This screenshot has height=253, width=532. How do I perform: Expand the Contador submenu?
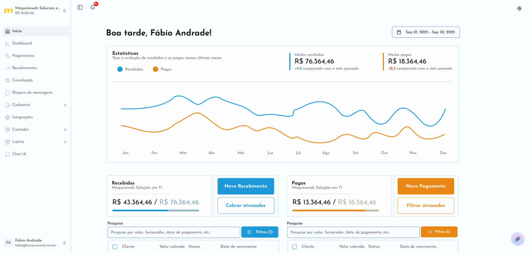pyautogui.click(x=65, y=130)
